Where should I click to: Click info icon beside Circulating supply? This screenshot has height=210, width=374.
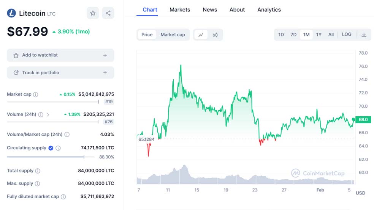[59, 148]
